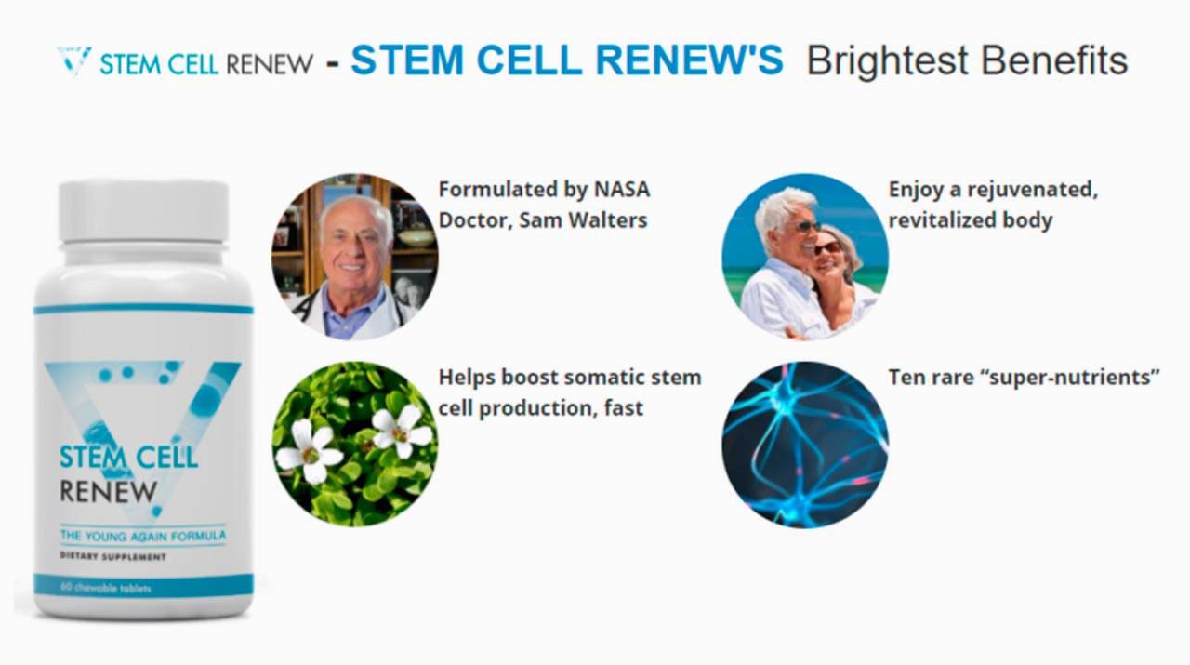Image resolution: width=1190 pixels, height=665 pixels.
Task: Click the Ten rare "super-nutrients" text
Action: pos(1025,378)
